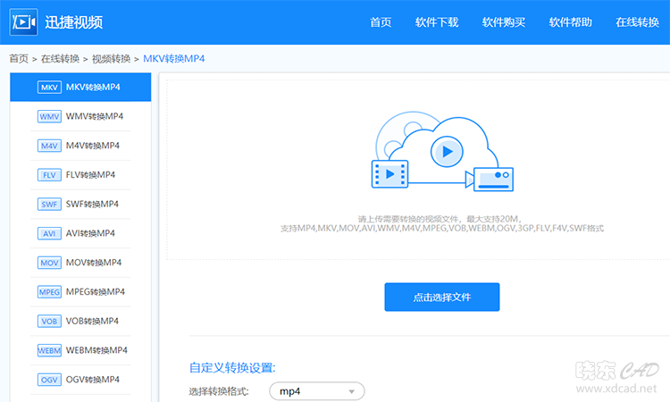Click the 视频转换 breadcrumb link

(x=111, y=59)
